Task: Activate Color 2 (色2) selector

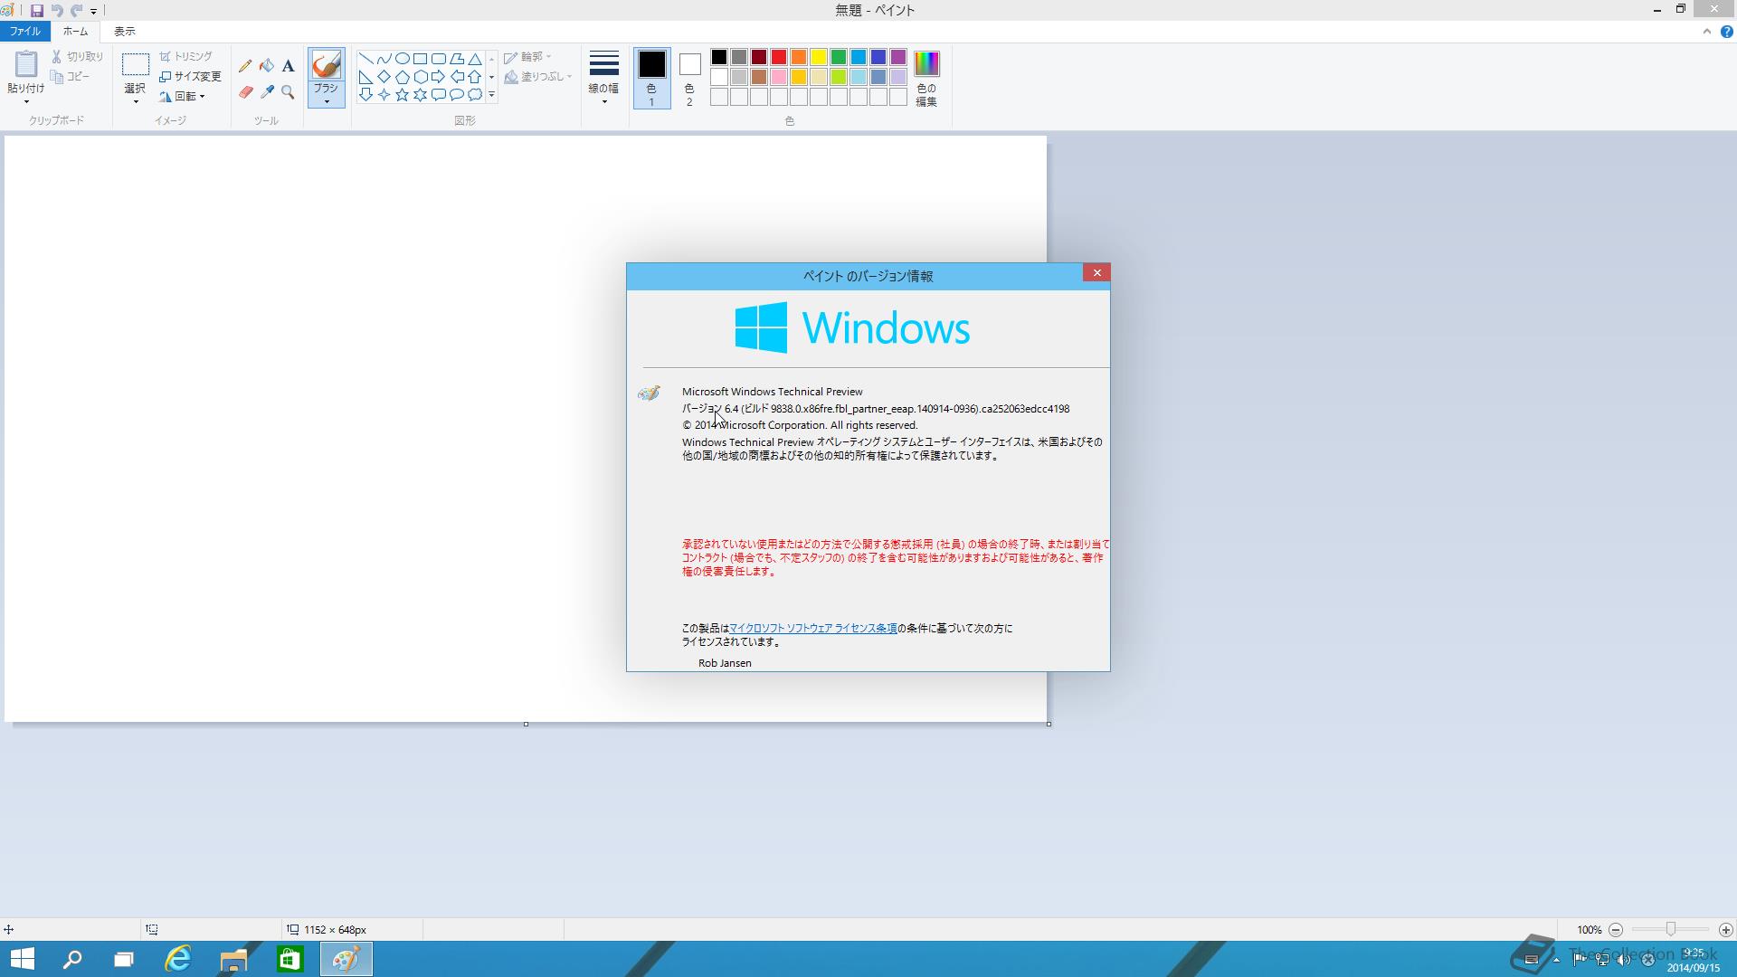Action: [689, 78]
